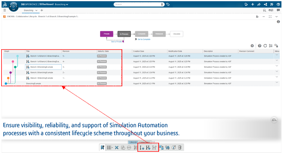Refresh the table with circular arrow icon

coord(265,46)
